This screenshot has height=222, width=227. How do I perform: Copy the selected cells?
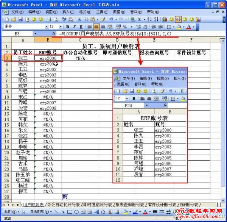[x=86, y=19]
